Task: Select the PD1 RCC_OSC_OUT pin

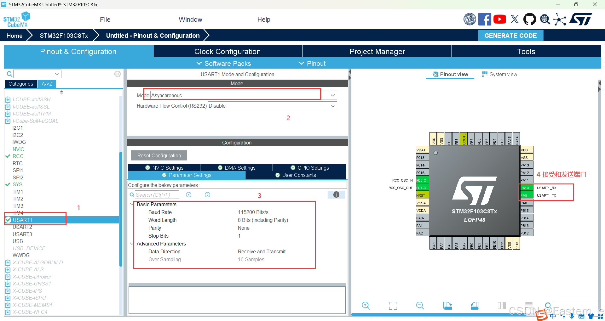Action: coord(422,188)
